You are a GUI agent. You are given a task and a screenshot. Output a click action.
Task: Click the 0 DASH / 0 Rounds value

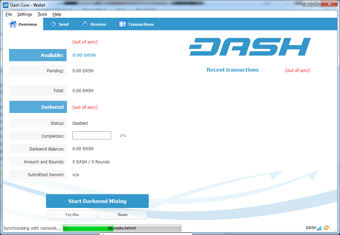point(91,162)
